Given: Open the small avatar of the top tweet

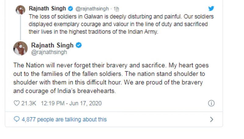Looking at the screenshot, I should (21, 10).
